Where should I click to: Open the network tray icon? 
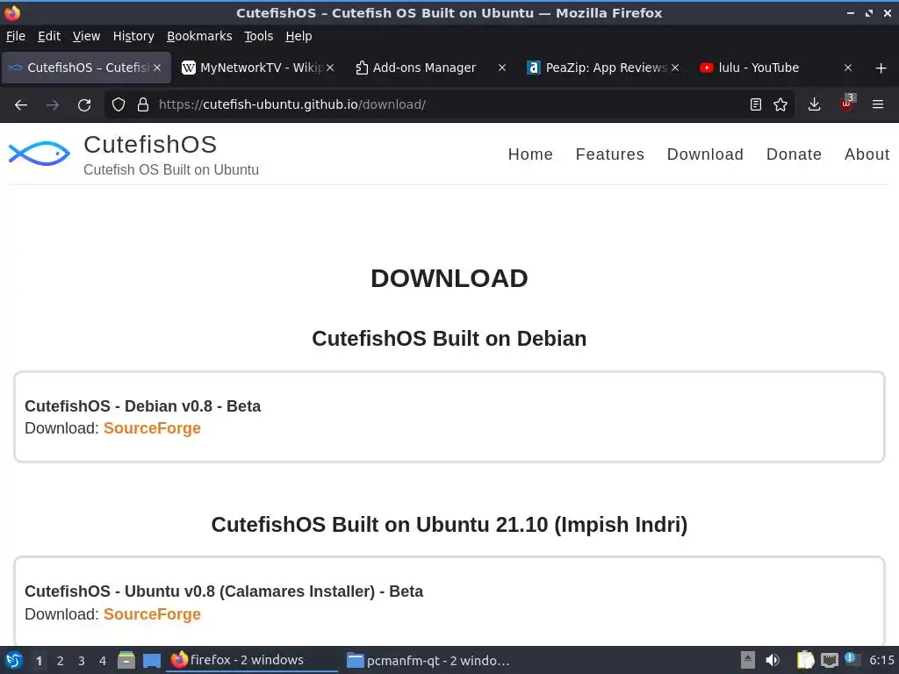point(829,661)
